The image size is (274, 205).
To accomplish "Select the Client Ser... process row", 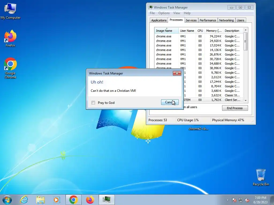I will [x=213, y=100].
